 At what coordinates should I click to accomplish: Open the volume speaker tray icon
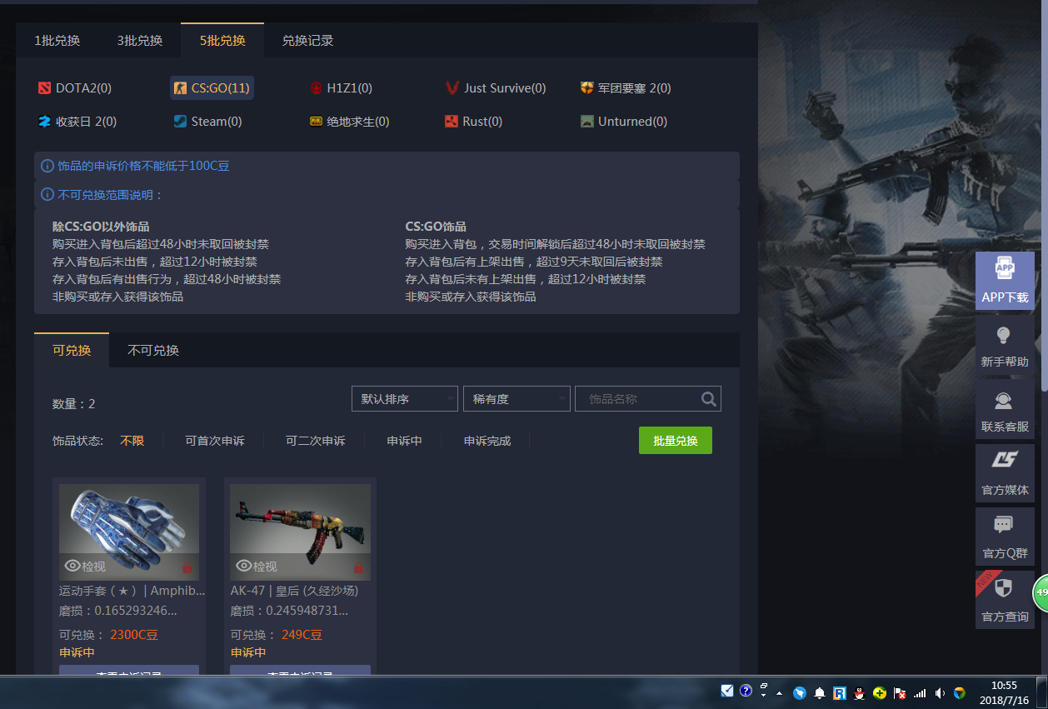tap(940, 692)
